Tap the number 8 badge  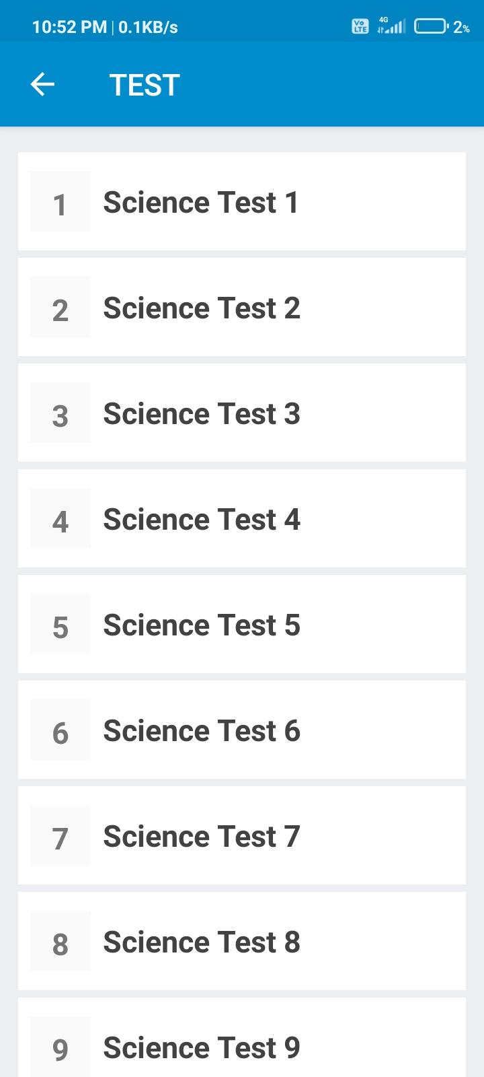click(61, 942)
